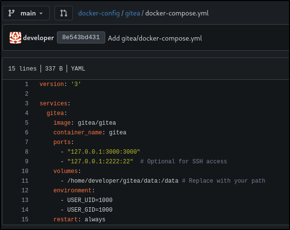Click the 'version' key in code

pyautogui.click(x=52, y=84)
